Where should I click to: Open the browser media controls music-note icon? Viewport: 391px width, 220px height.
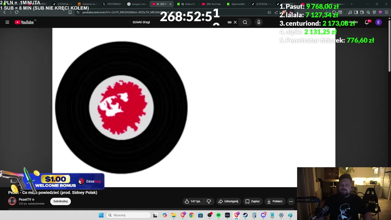[x=350, y=12]
